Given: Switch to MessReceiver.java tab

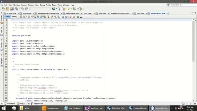Looking at the screenshot, I should tap(73, 14).
